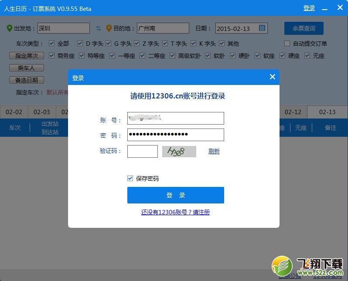Screen dimensions: 348x281
Task: Toggle the 硬座 checkbox
Action: tap(282, 55)
